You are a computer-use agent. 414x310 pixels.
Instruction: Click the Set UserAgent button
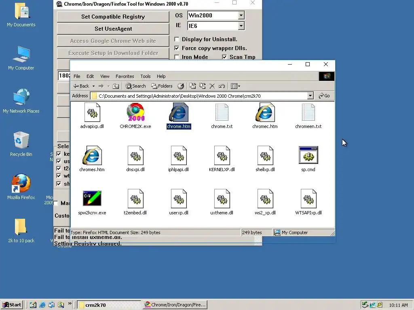pos(113,29)
